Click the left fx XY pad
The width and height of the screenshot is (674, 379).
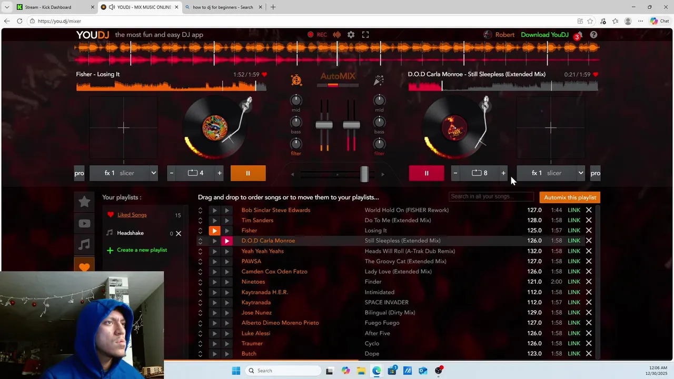click(124, 128)
